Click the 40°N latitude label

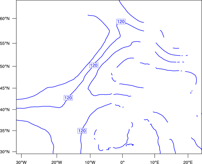[x=5, y=110]
